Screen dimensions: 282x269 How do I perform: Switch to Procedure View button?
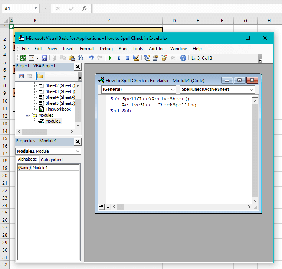(x=101, y=207)
